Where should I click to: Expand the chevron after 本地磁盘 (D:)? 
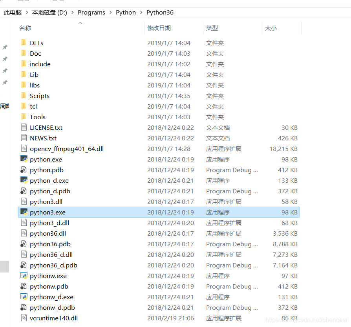73,12
